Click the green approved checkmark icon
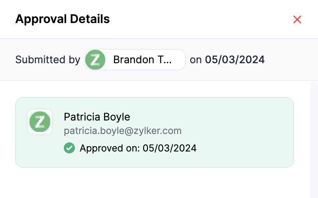Screen dimensions: 318x198 click(x=69, y=148)
